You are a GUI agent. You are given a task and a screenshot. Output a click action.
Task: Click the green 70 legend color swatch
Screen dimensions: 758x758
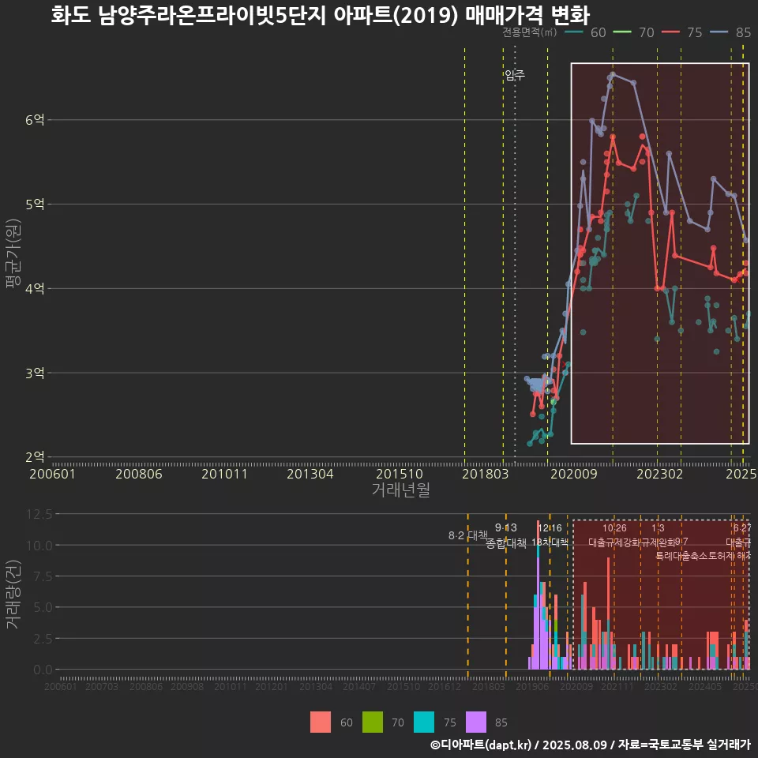372,722
